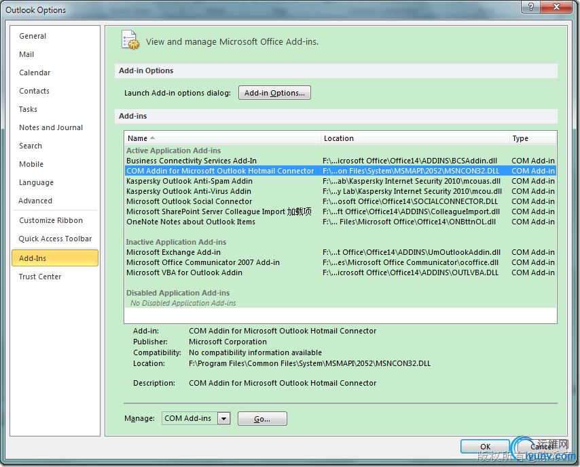Image resolution: width=580 pixels, height=467 pixels.
Task: Select Kaspersky Outlook Anti-Spam Addin
Action: point(340,181)
